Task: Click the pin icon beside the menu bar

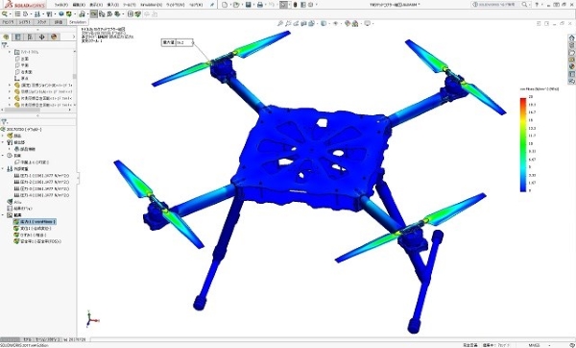Action: click(x=212, y=5)
